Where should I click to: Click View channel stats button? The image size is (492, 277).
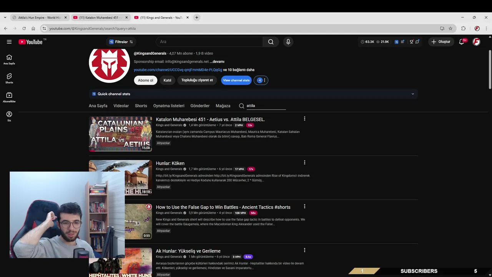pos(236,80)
